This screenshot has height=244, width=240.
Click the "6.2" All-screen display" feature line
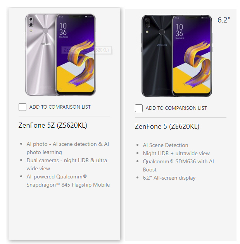click(x=169, y=178)
